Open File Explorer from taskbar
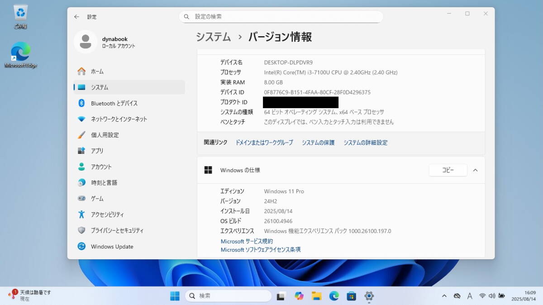543x305 pixels. (316, 296)
